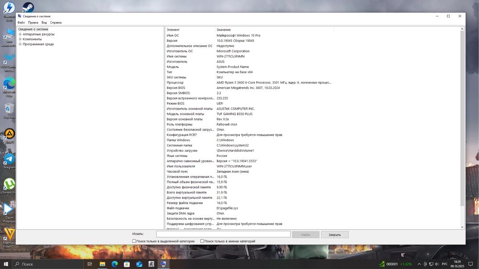Expand the Компоненты tree node

pos(20,39)
